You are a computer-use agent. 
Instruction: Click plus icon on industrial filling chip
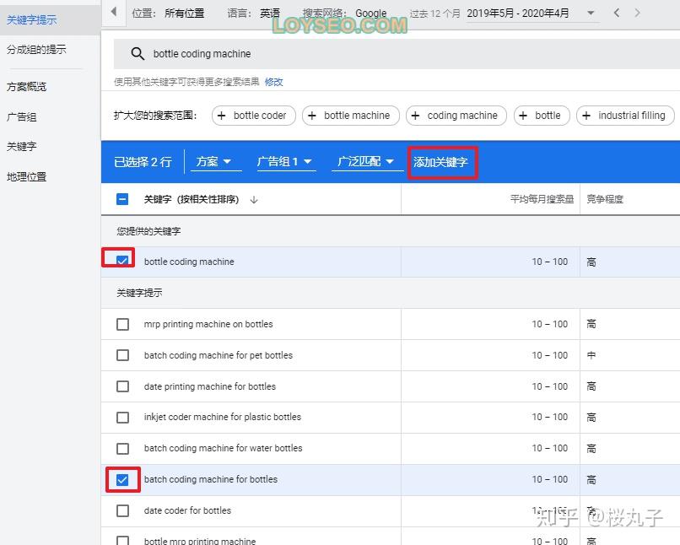[586, 116]
